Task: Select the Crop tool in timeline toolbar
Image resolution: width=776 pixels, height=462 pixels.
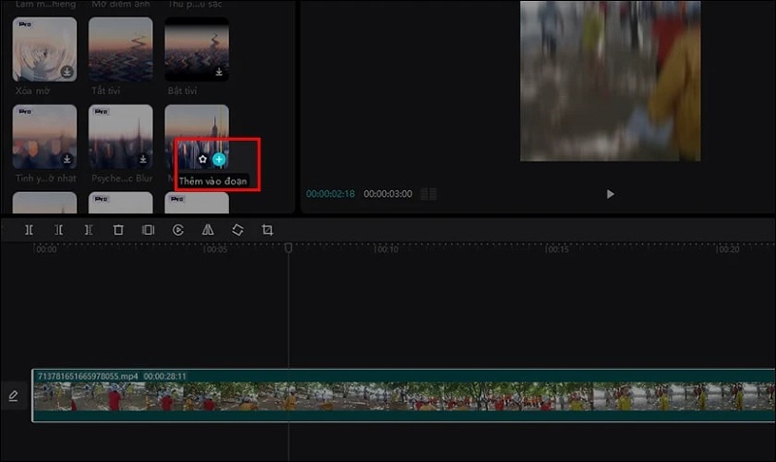Action: [268, 230]
